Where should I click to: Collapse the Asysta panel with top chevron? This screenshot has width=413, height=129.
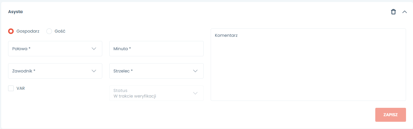click(x=404, y=12)
